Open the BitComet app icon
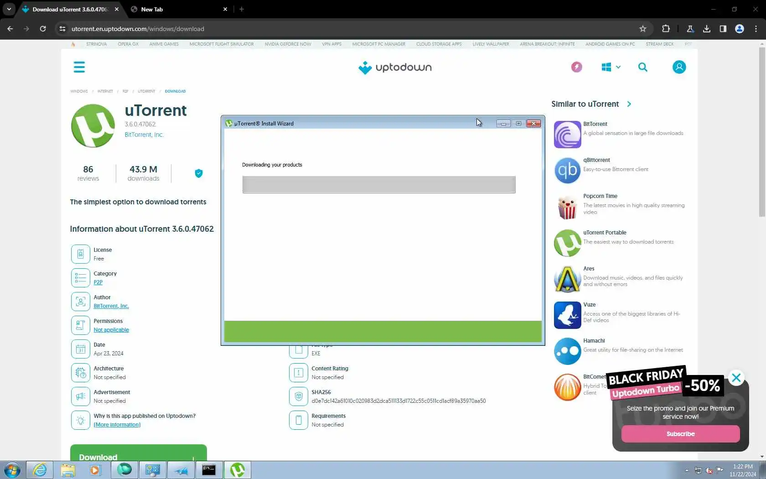This screenshot has width=766, height=479. pyautogui.click(x=567, y=387)
